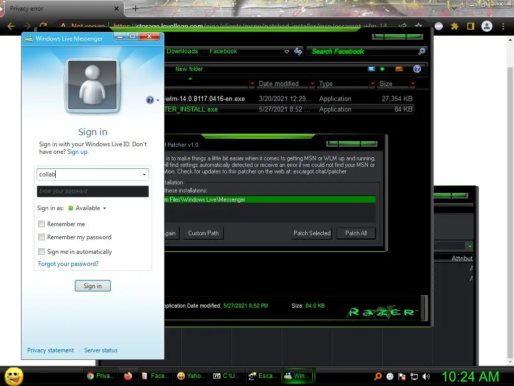Select Downloads in the Explorer address path
Image resolution: width=514 pixels, height=386 pixels.
point(182,51)
